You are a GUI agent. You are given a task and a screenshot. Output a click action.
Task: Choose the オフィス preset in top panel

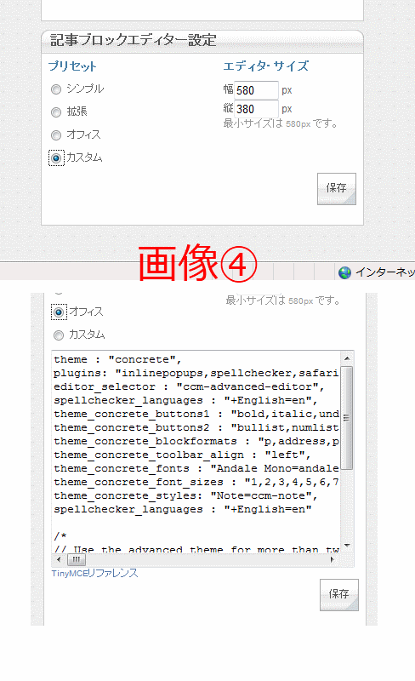56,135
